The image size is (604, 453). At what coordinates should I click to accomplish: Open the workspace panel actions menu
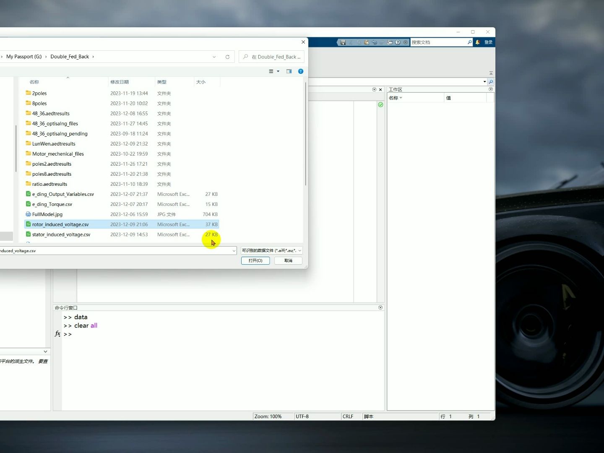pyautogui.click(x=491, y=89)
